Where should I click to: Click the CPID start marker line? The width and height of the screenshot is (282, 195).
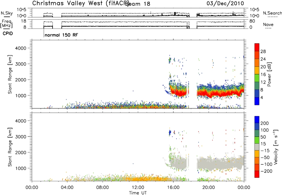(44, 33)
